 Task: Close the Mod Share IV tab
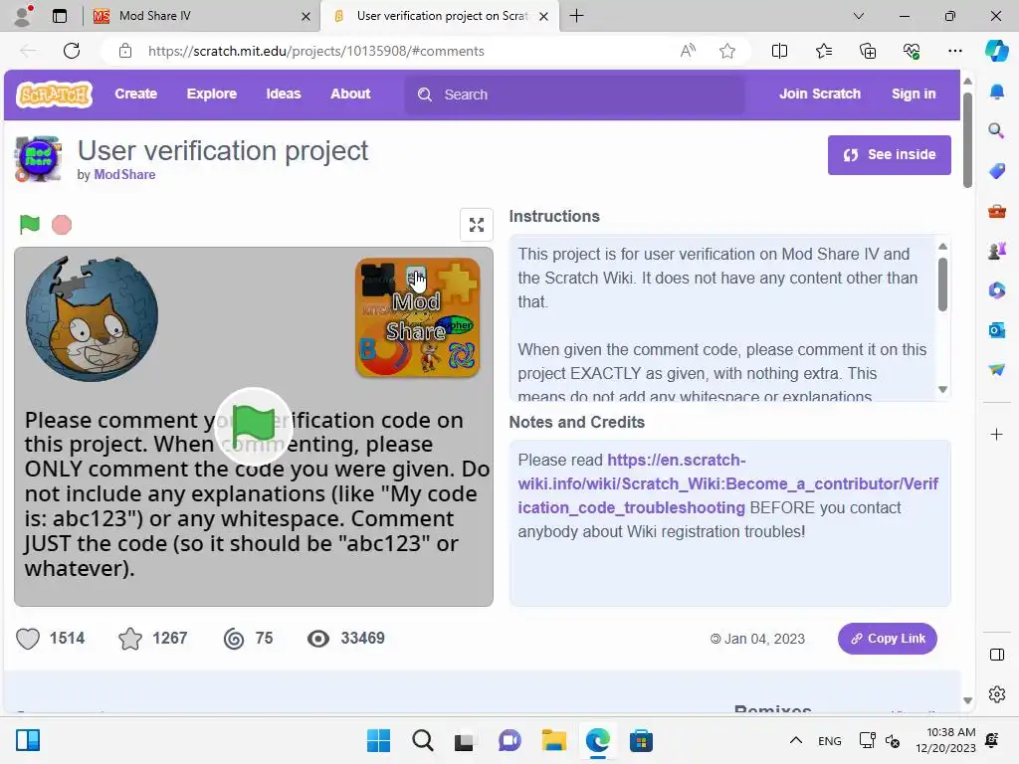(306, 16)
